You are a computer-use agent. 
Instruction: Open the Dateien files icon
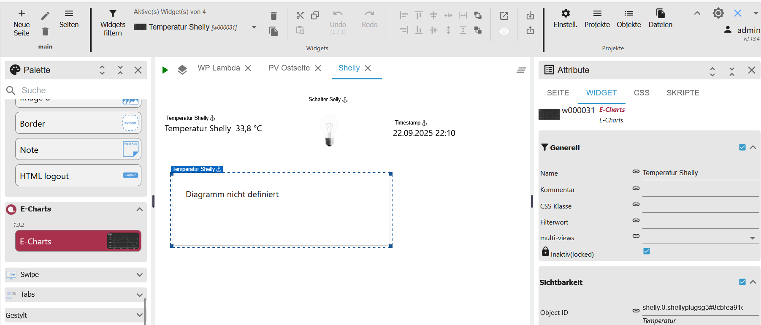click(x=660, y=14)
